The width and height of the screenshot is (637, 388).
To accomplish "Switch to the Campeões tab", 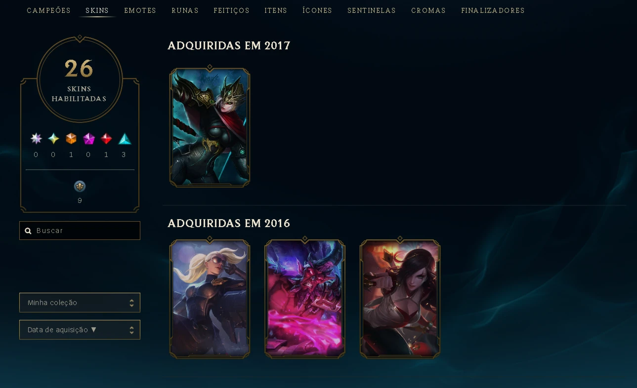I will coord(48,10).
